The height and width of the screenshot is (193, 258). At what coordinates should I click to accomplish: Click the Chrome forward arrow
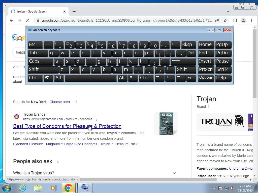(x=20, y=20)
